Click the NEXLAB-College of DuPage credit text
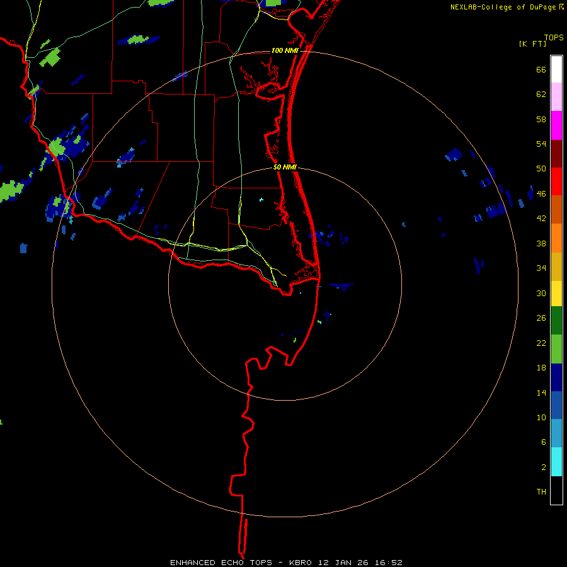 [503, 7]
